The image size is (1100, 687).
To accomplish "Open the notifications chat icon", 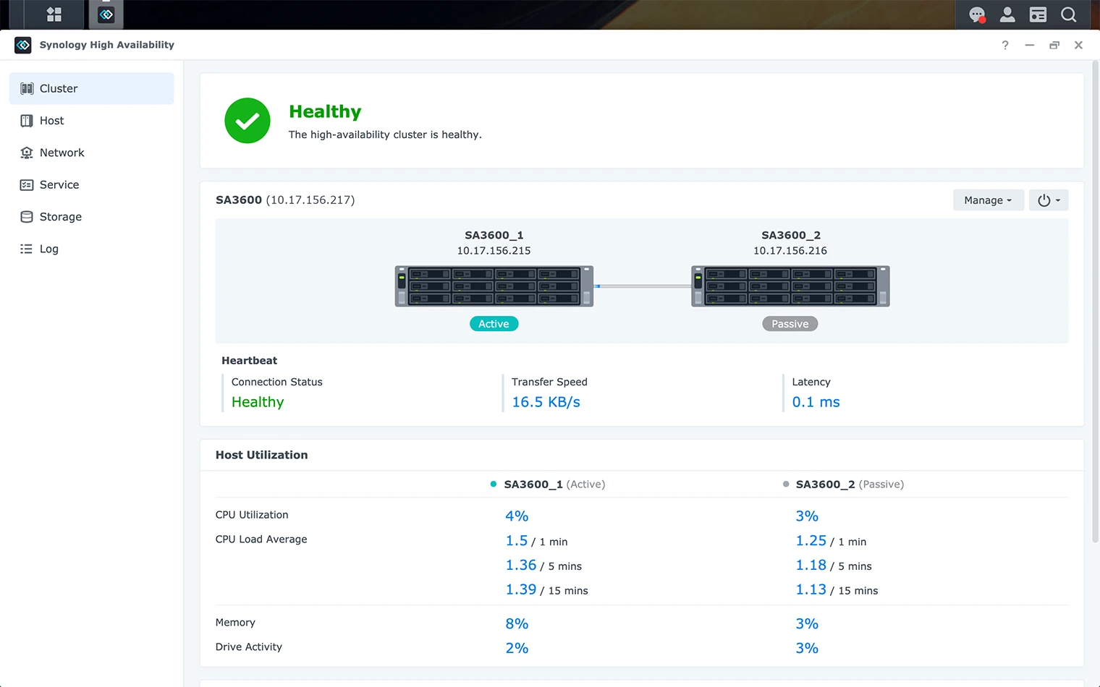I will coord(977,14).
